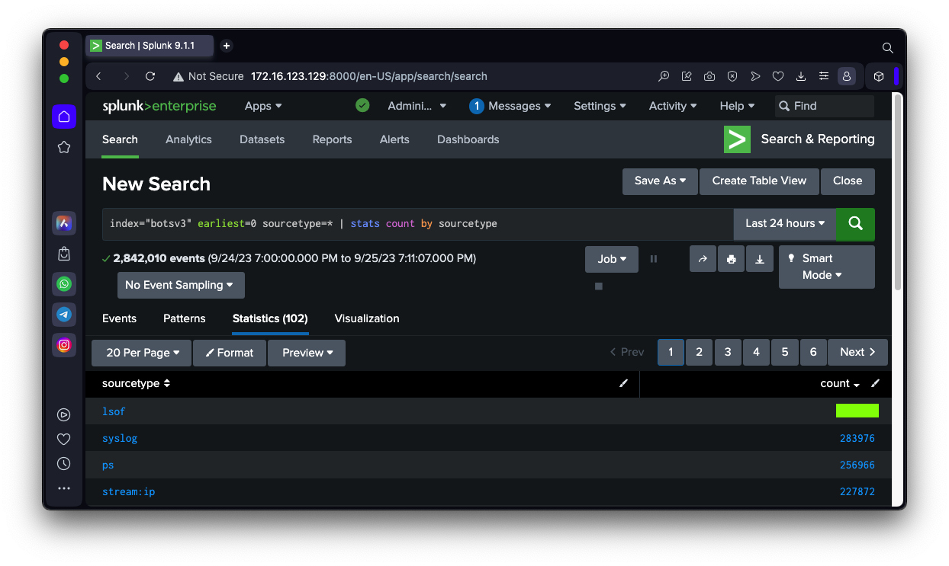Viewport: 949px width, 566px height.
Task: Open the Preview dropdown
Action: (307, 353)
